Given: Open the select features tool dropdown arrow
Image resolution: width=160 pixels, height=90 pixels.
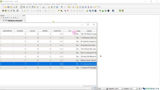Looking at the screenshot, I should tap(71, 7).
